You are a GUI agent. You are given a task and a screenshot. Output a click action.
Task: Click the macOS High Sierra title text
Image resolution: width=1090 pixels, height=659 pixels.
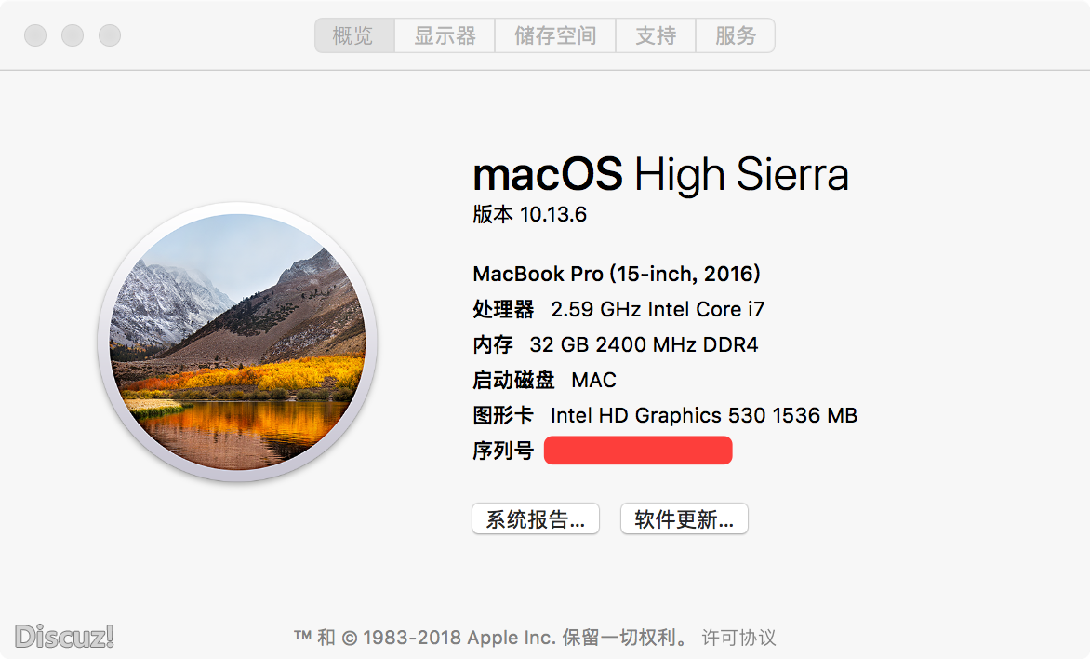click(x=660, y=175)
